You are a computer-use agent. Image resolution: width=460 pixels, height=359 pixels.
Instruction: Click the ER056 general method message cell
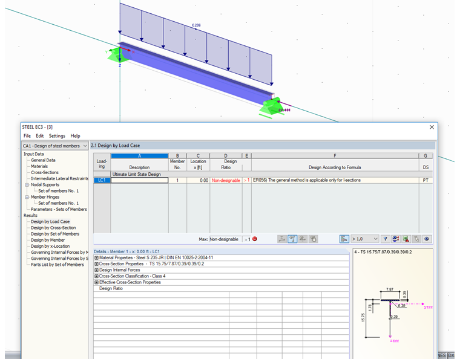click(x=335, y=180)
